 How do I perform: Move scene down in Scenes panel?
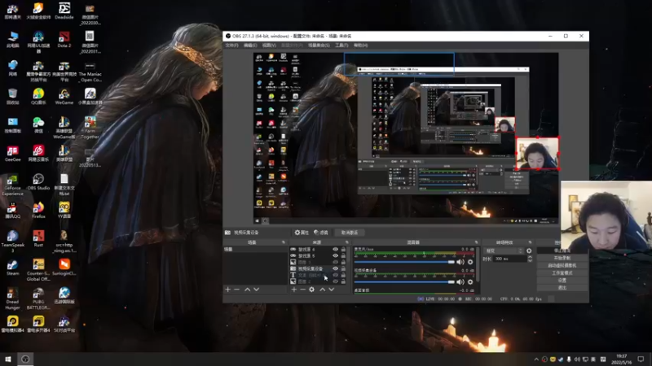click(x=257, y=290)
